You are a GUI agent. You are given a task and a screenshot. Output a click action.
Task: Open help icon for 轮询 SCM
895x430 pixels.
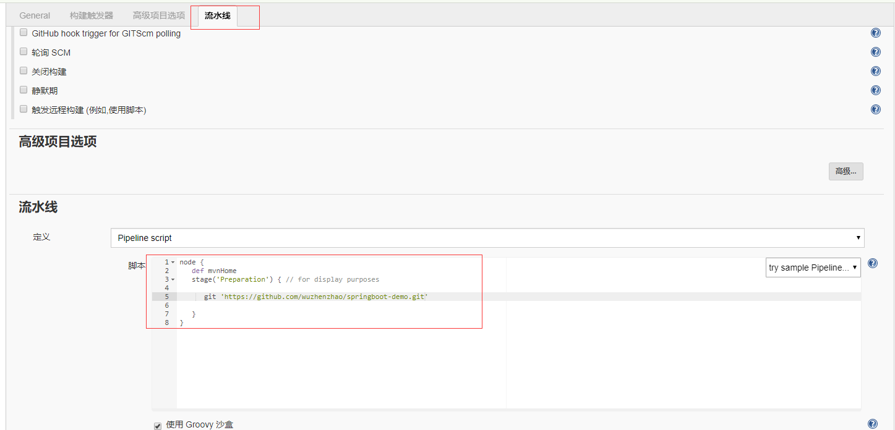click(875, 53)
